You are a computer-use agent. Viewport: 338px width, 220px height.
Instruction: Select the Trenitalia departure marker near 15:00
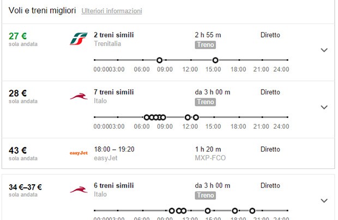pos(215,60)
